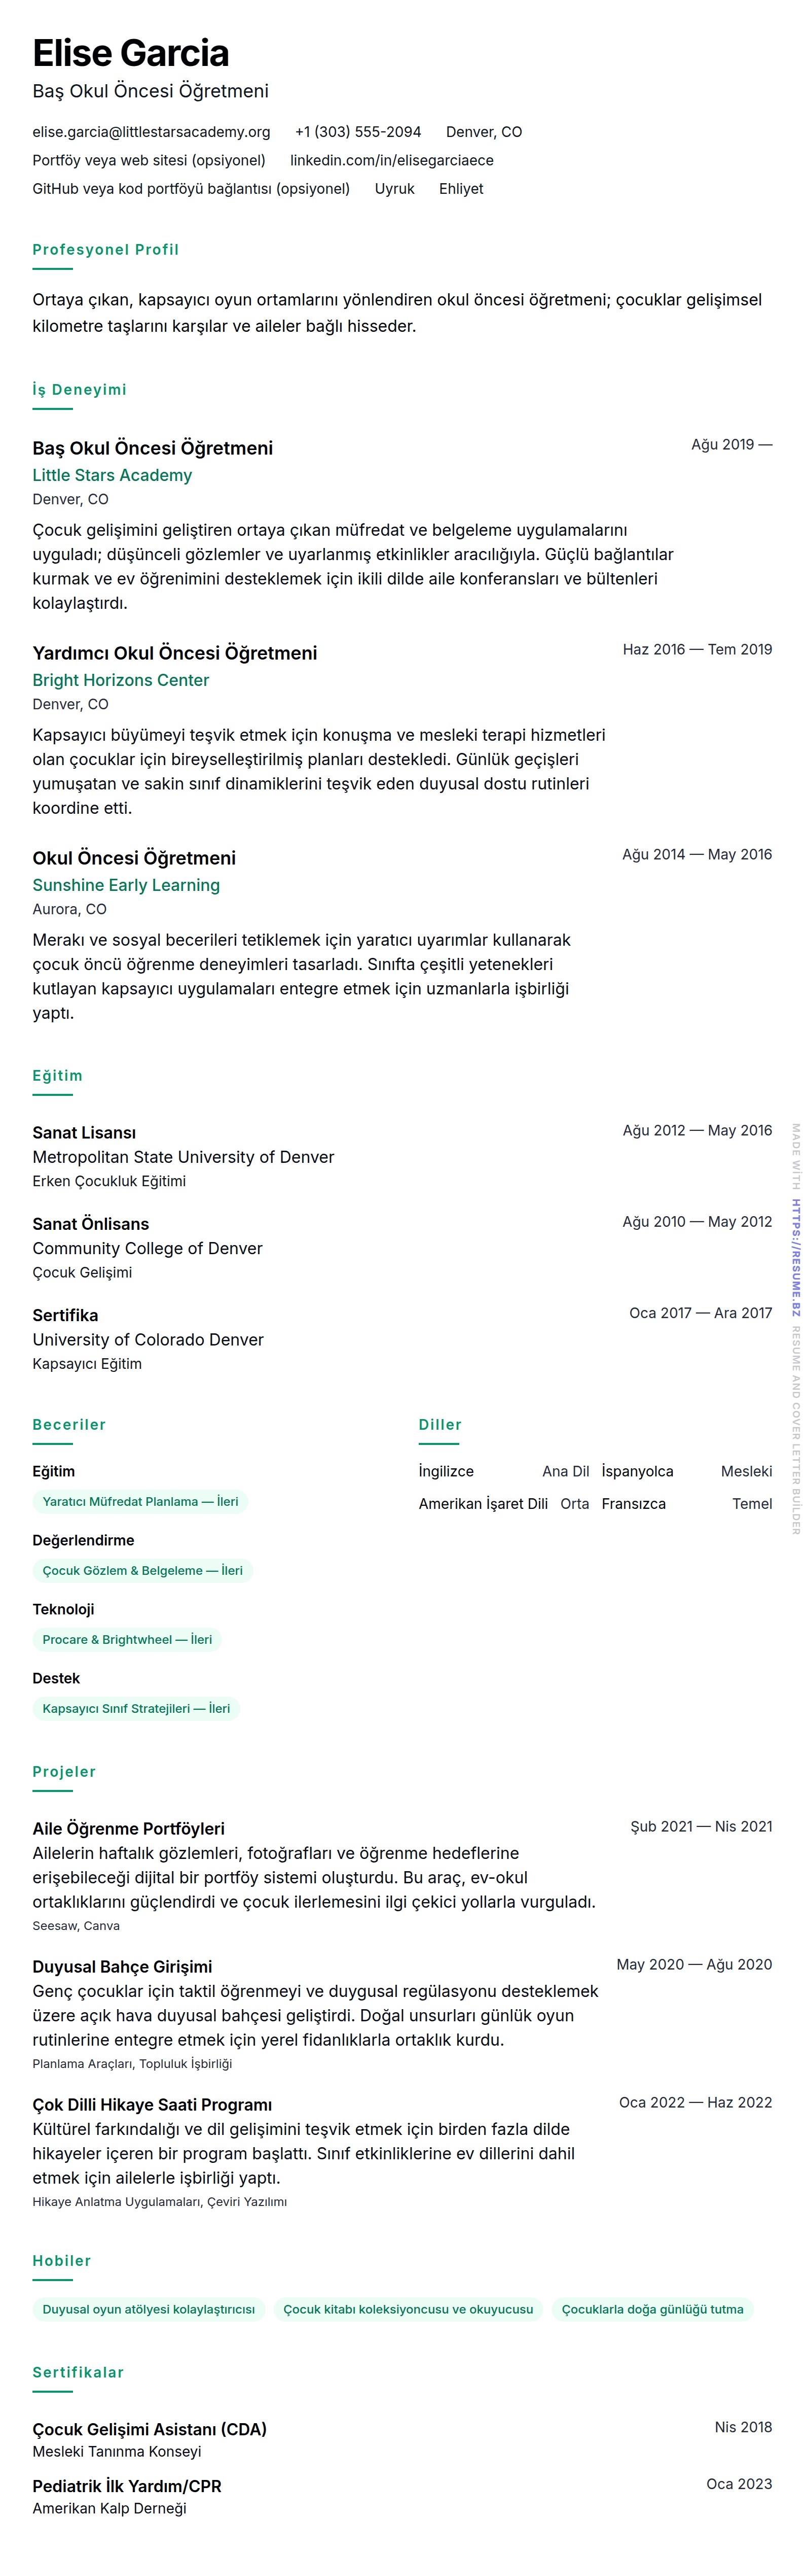Click the Çocuk Gelişimi Asistanı (CDA) certificate title

(x=150, y=2429)
